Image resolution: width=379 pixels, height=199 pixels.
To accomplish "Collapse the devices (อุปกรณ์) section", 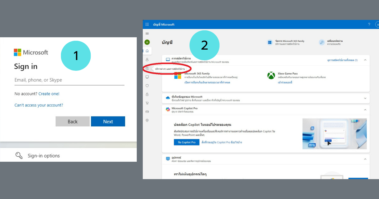I will click(365, 159).
